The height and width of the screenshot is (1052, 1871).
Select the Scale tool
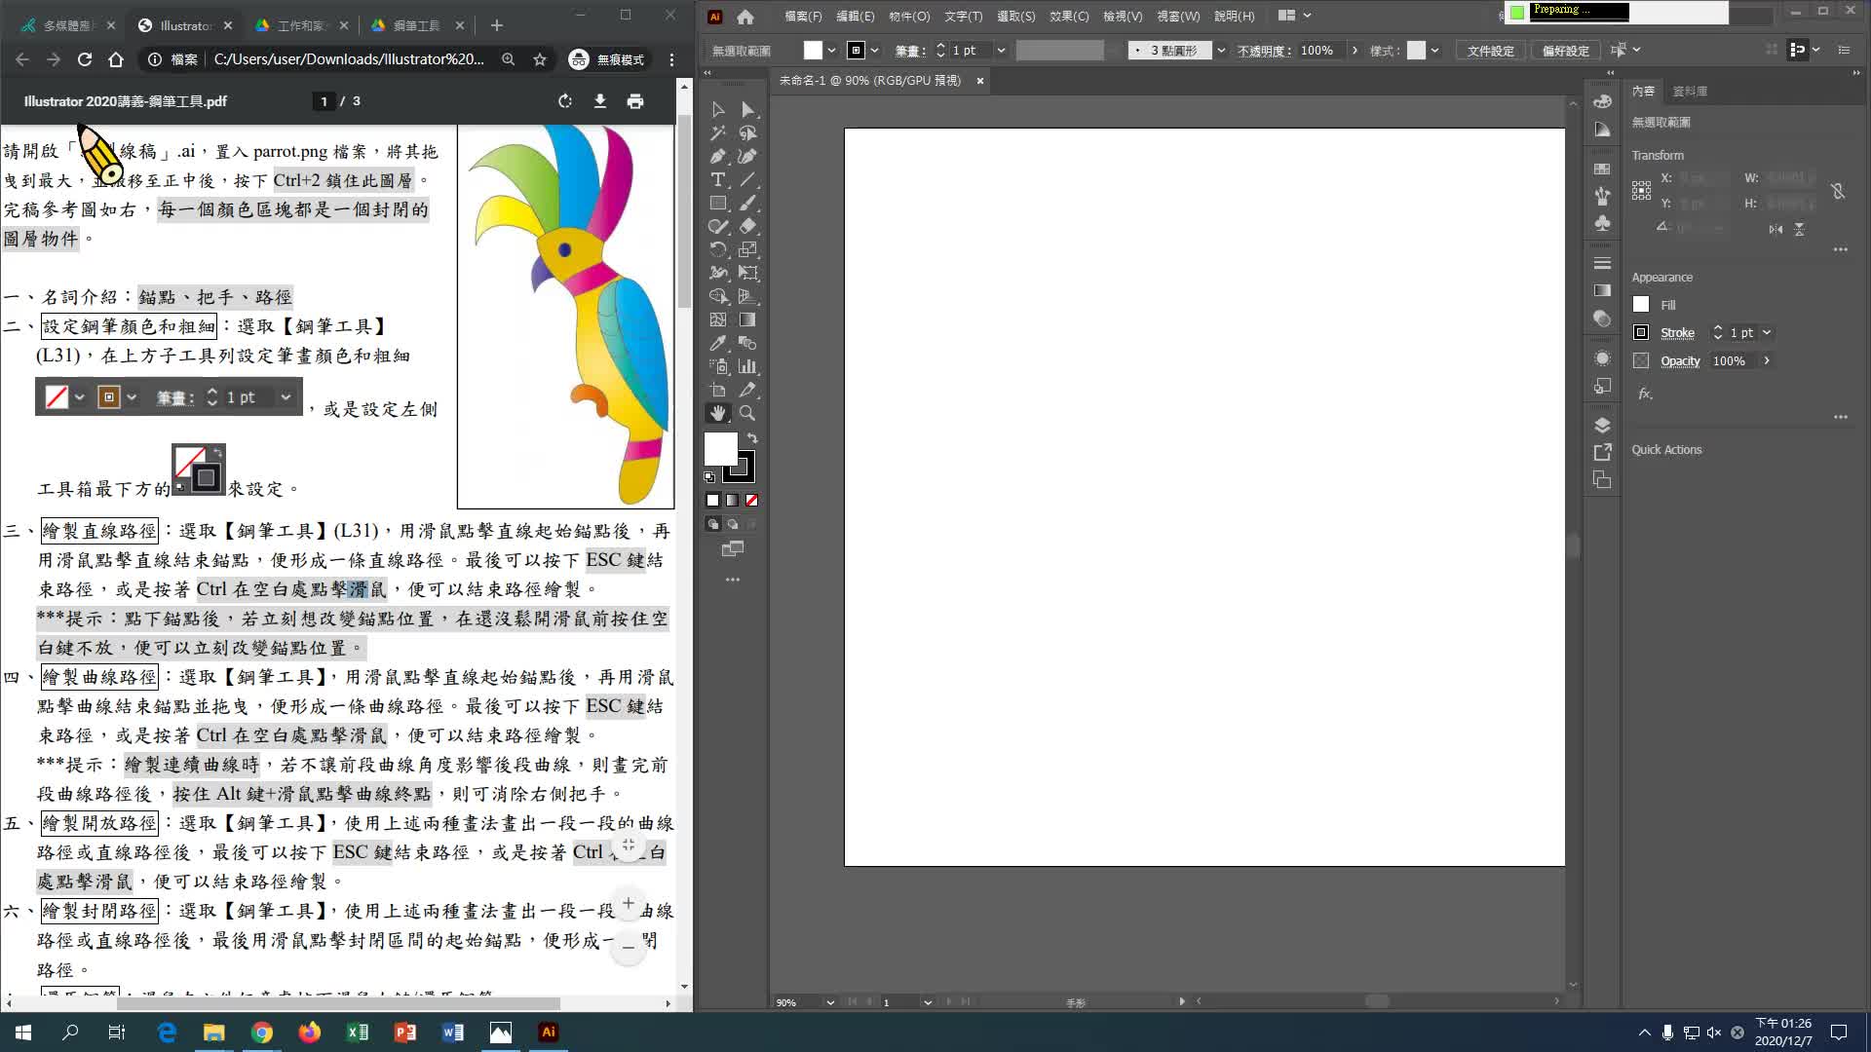(x=747, y=250)
